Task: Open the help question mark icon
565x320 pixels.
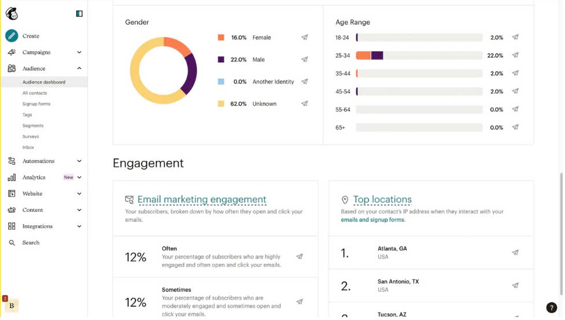Action: [x=551, y=308]
